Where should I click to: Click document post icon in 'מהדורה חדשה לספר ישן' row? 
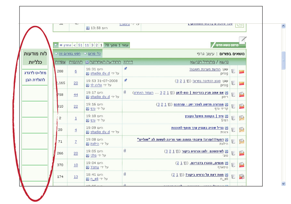[233, 106]
